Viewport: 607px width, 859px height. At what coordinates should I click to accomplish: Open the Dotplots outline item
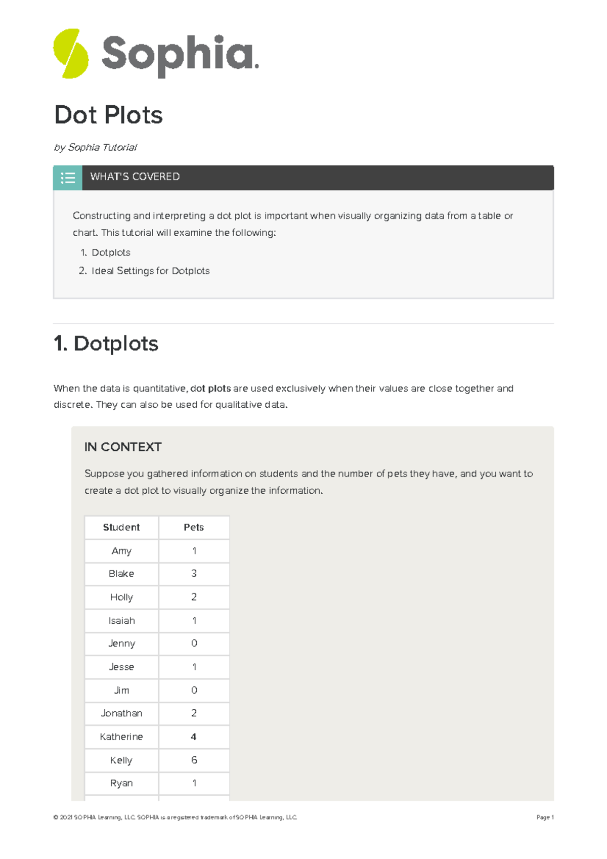[111, 252]
